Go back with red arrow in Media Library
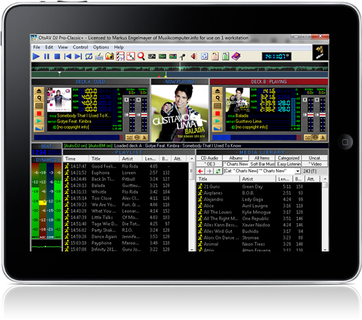362x320 pixels. (200, 171)
